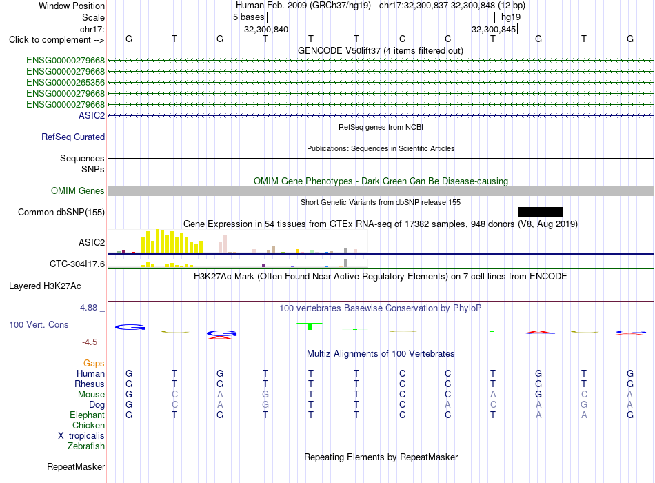
Task: Click the RefSeq Curated track label
Action: 73,137
